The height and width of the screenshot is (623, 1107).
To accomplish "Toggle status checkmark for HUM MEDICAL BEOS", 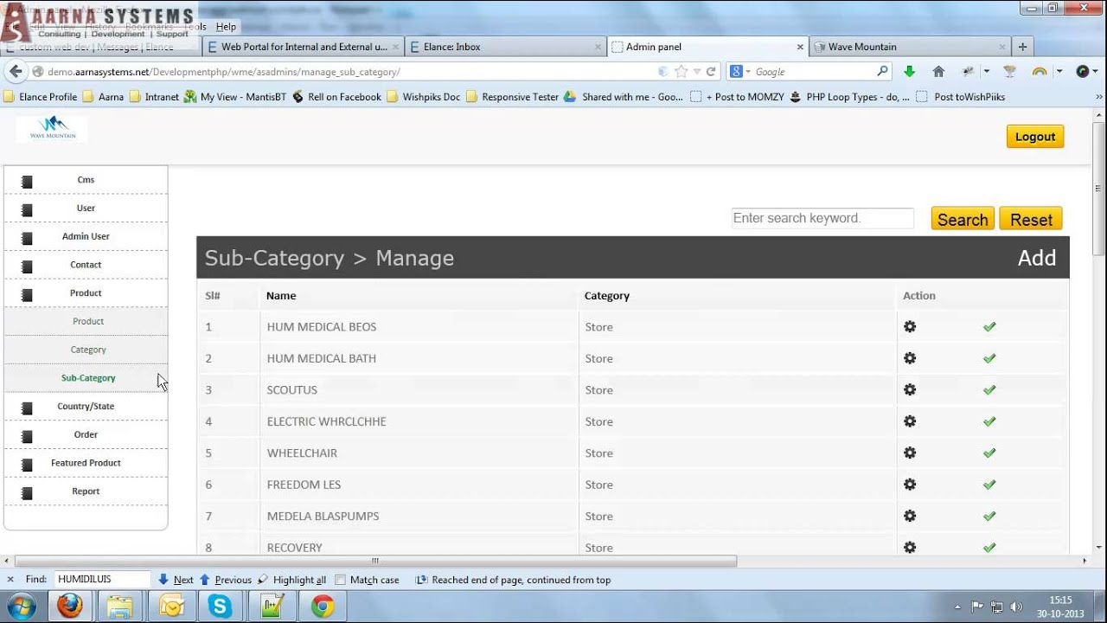I will pos(989,327).
